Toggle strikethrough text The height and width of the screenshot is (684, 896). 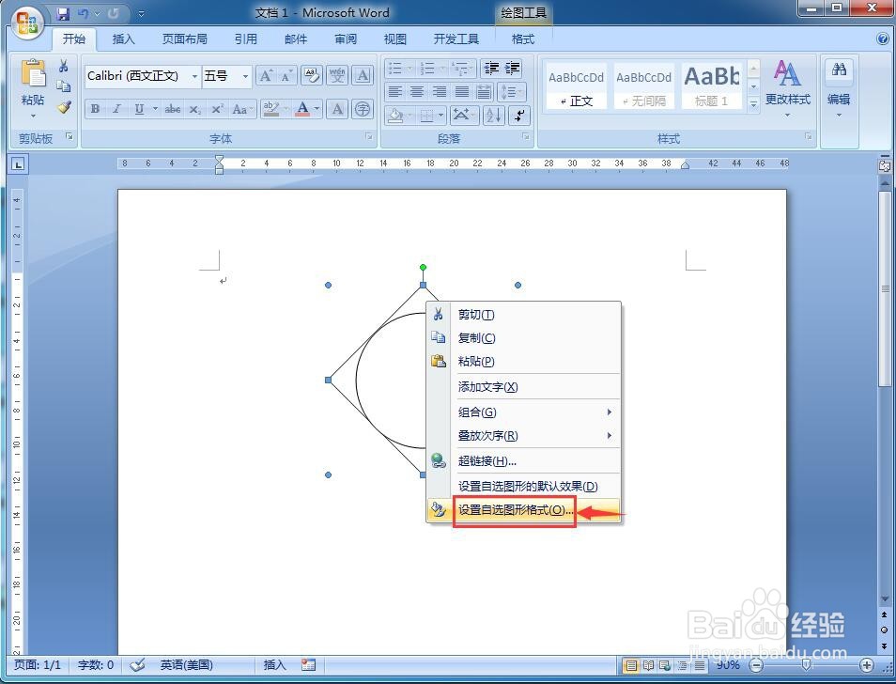click(173, 109)
